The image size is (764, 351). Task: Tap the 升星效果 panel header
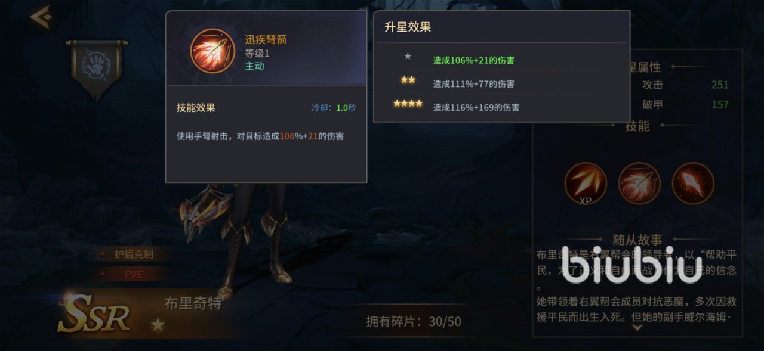point(408,27)
